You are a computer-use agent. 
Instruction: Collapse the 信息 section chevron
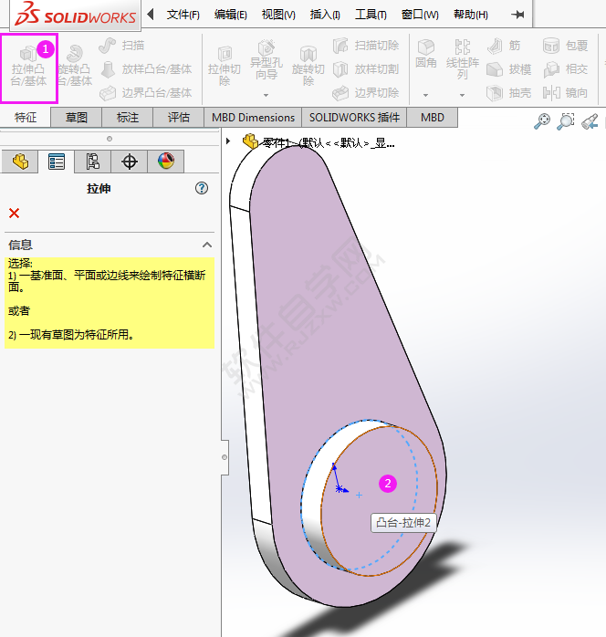(x=207, y=245)
